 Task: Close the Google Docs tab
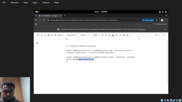pos(61,16)
